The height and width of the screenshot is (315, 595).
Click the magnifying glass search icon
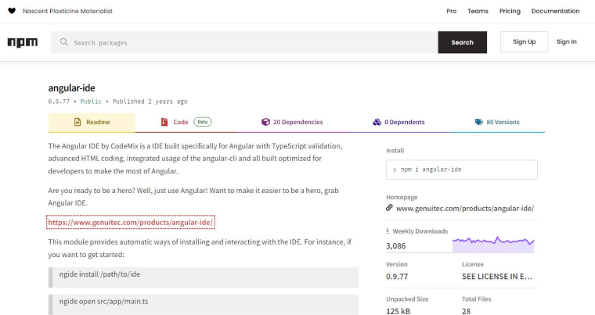(64, 42)
